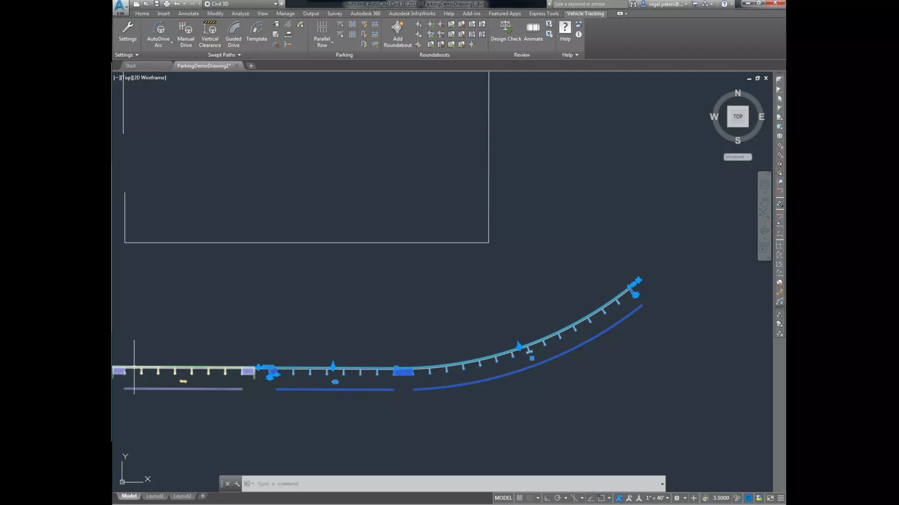Toggle 2D object snap square icon
This screenshot has width=899, height=505.
[601, 498]
